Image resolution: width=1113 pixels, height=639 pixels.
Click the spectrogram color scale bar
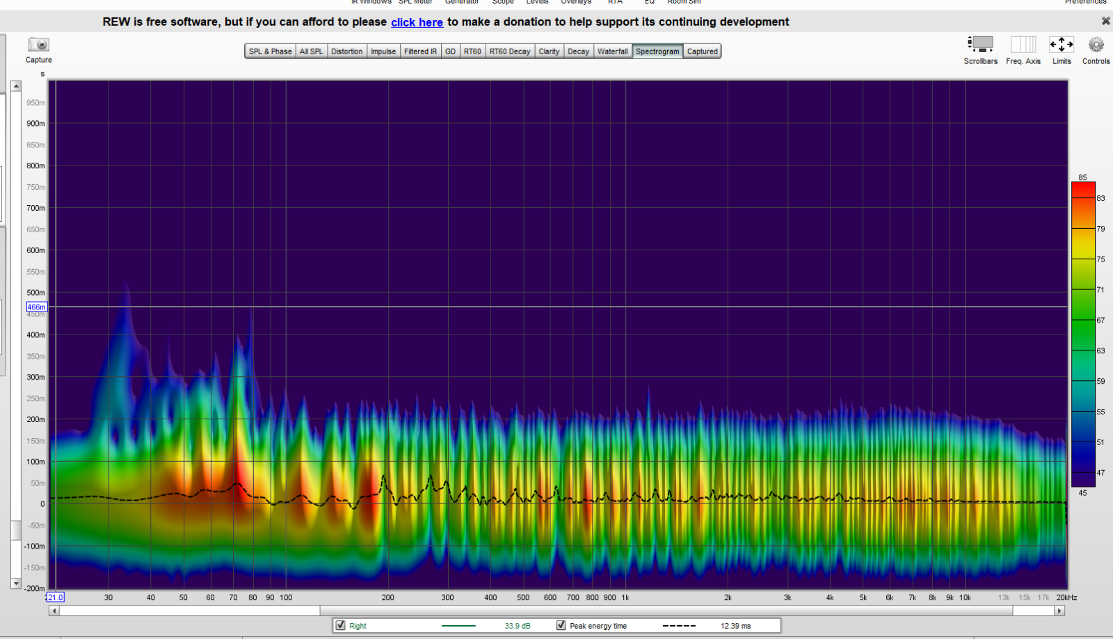[x=1083, y=334]
